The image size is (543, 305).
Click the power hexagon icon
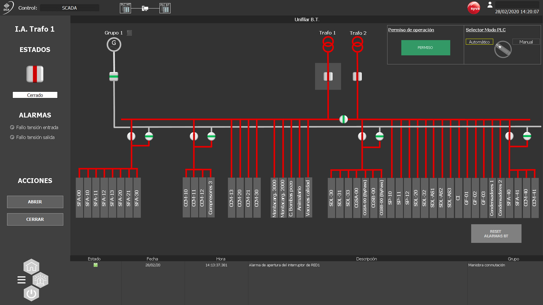tap(31, 294)
